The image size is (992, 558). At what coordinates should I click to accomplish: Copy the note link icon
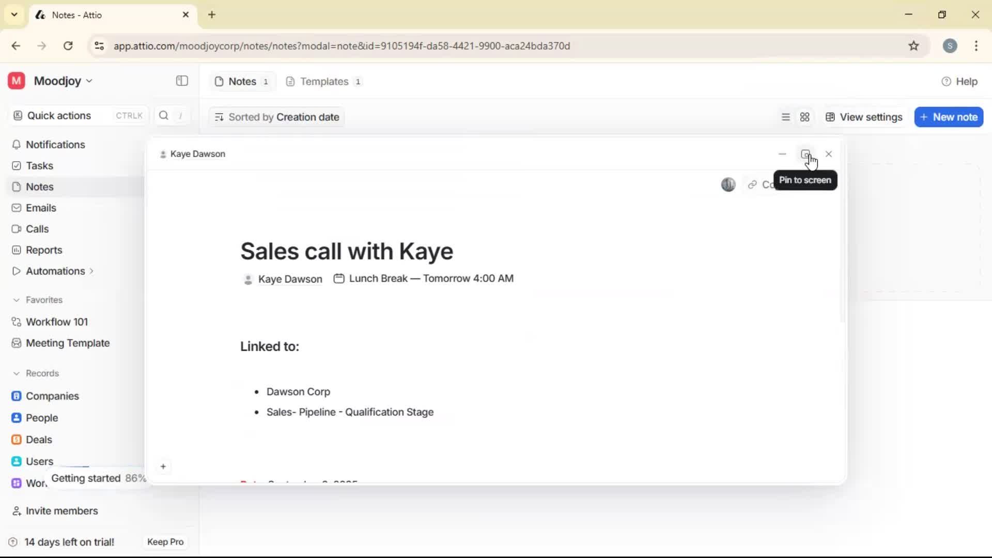(752, 184)
